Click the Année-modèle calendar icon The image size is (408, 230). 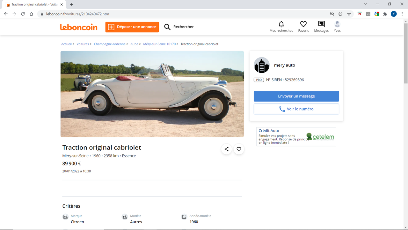tap(184, 217)
